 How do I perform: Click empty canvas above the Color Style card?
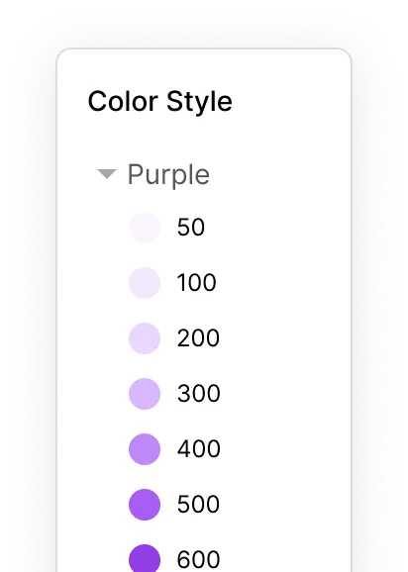[204, 22]
